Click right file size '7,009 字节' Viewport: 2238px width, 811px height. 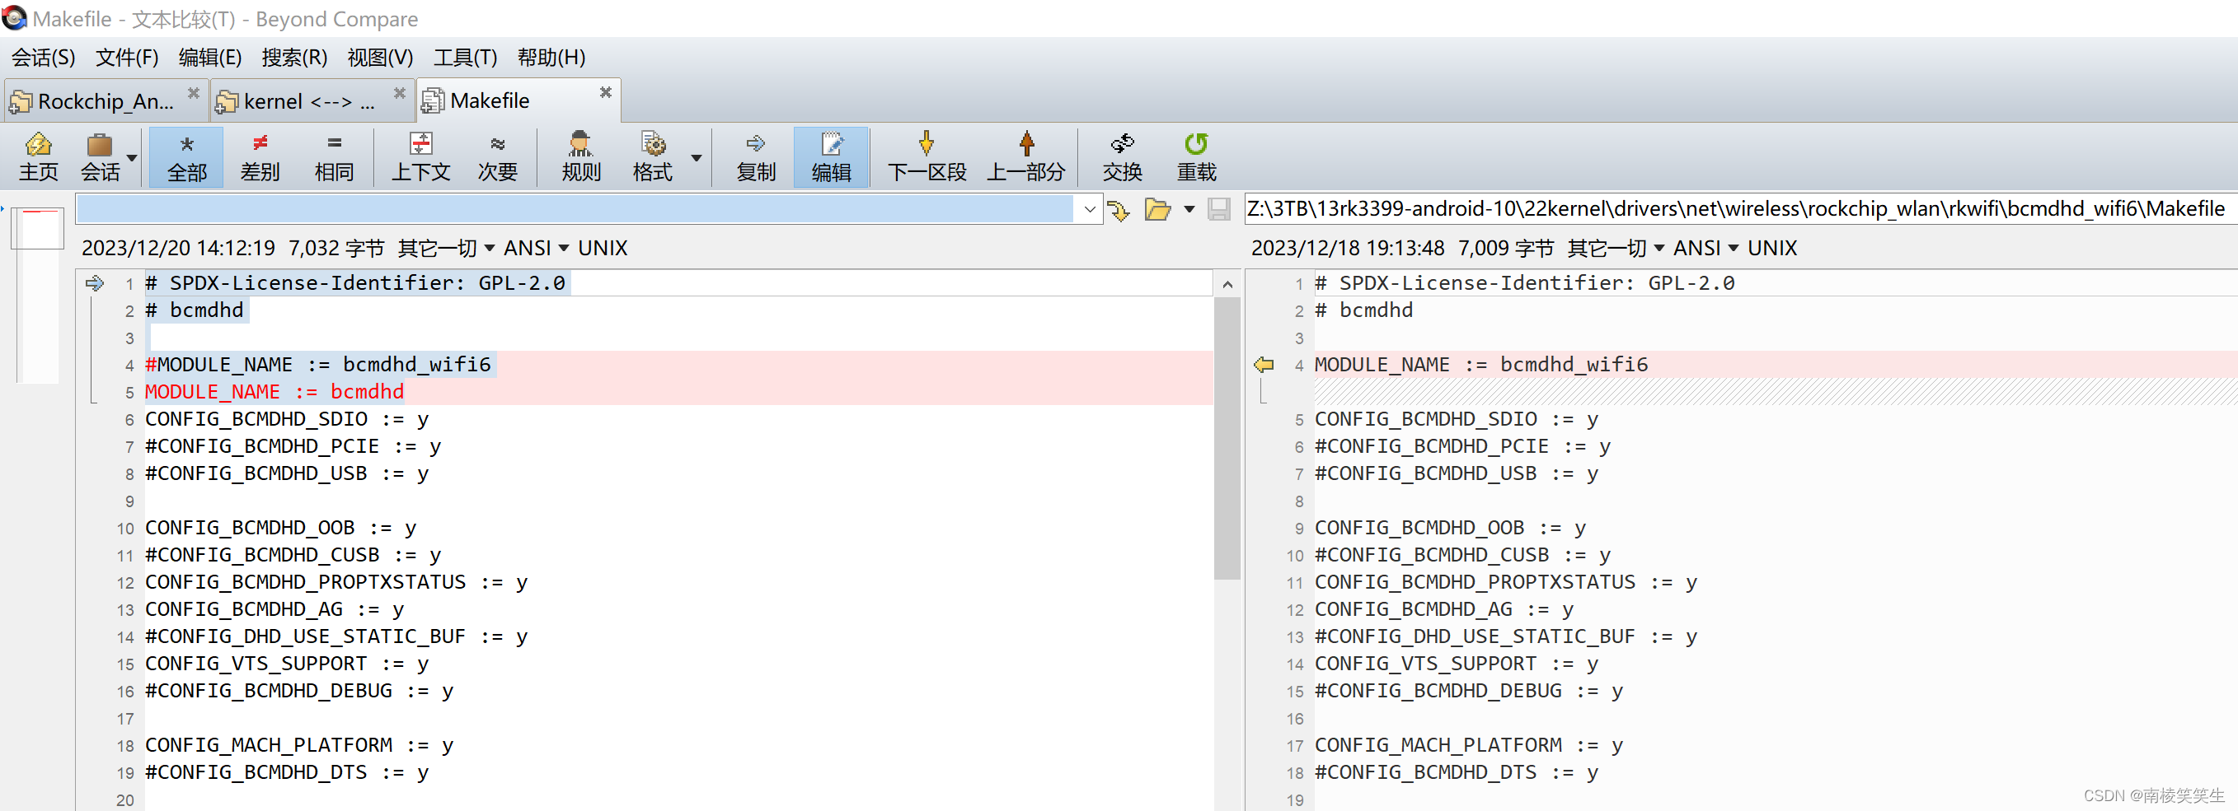(x=1506, y=248)
